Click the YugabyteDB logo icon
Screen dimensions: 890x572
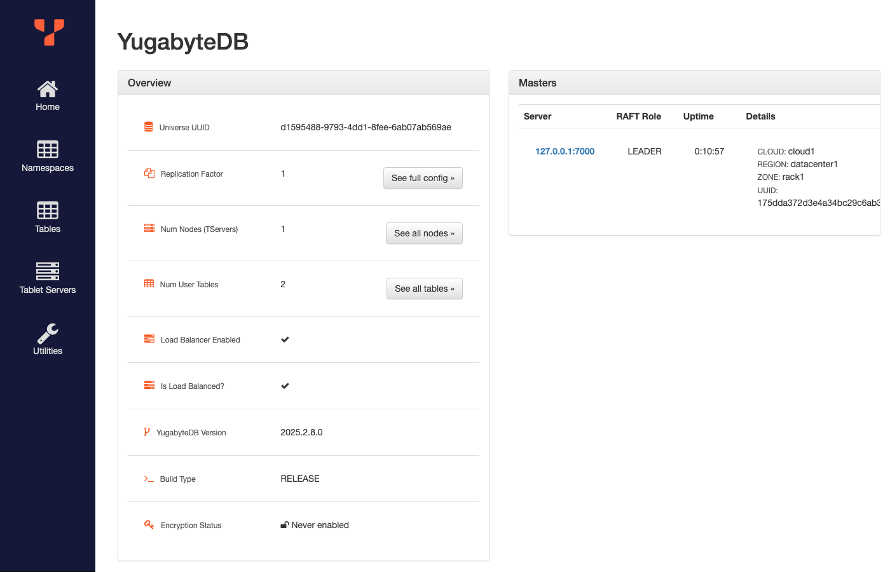pyautogui.click(x=49, y=32)
